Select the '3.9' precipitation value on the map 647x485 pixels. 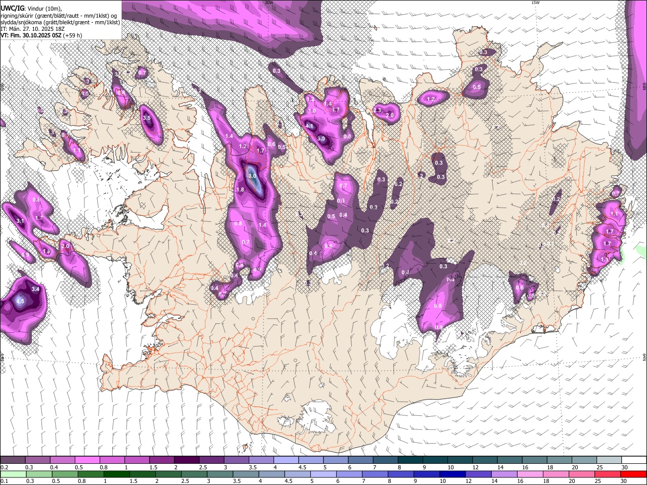coord(321,138)
